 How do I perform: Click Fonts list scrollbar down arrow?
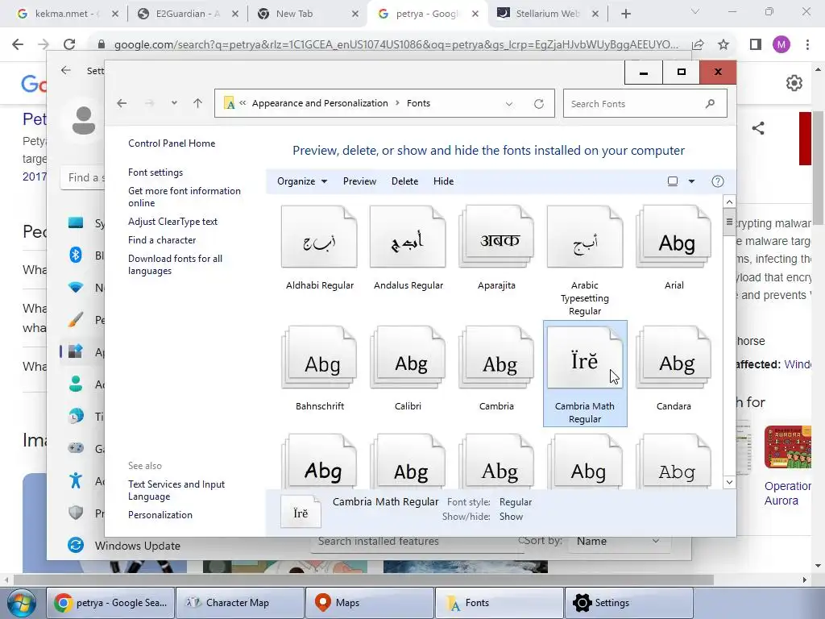pyautogui.click(x=729, y=482)
